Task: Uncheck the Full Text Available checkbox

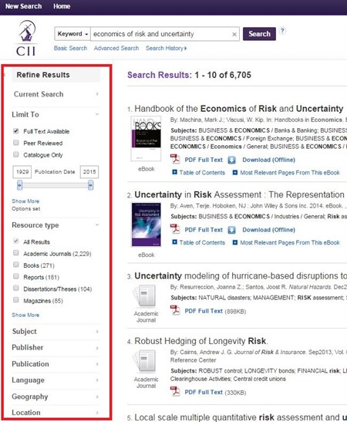Action: click(x=16, y=131)
